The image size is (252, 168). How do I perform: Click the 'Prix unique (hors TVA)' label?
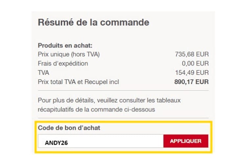click(69, 54)
